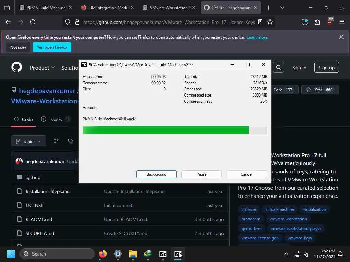Click the qemu-kvm topic tag
This screenshot has width=350, height=262.
click(x=252, y=229)
